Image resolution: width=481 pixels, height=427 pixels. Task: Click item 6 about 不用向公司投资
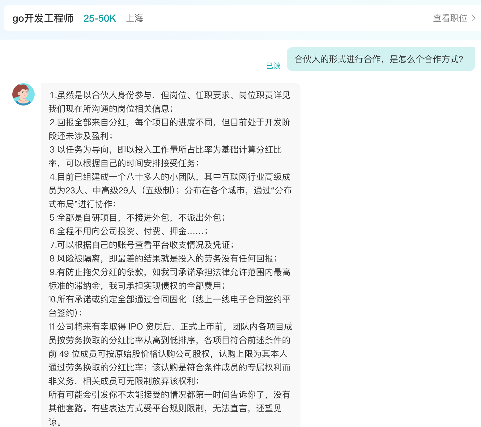(129, 231)
